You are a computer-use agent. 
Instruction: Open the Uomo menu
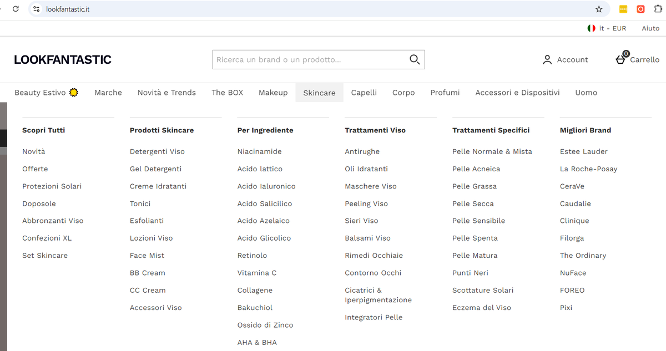586,93
